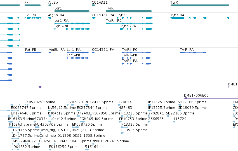The width and height of the screenshot is (238, 151).
Task: Select EST bs56g12.5prime
Action: [x=49, y=111]
